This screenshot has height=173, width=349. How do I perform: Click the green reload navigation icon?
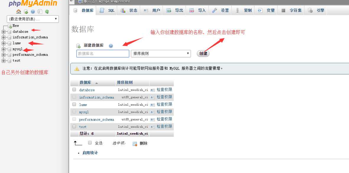pos(47,12)
